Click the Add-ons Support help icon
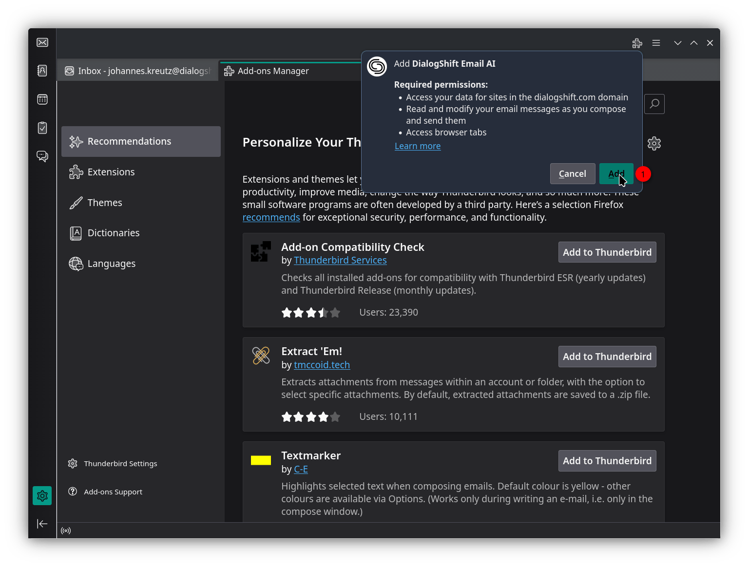The width and height of the screenshot is (749, 567). tap(73, 491)
